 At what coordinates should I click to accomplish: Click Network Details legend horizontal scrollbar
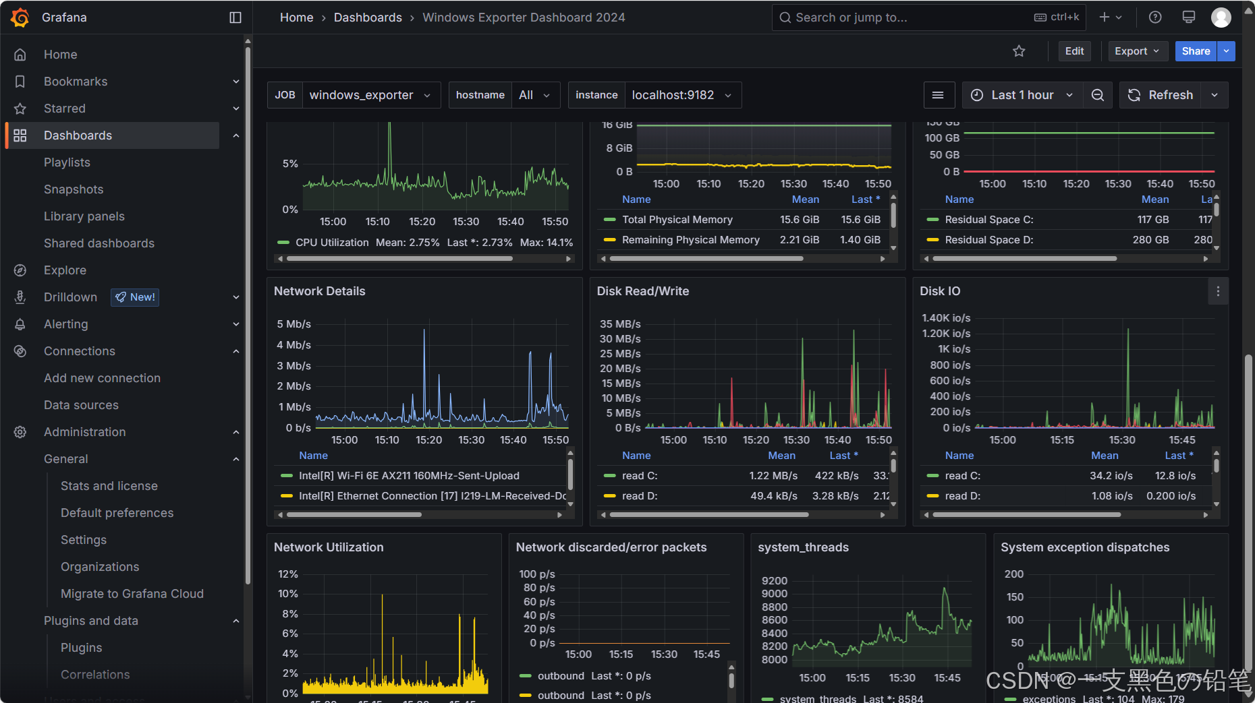coord(354,514)
